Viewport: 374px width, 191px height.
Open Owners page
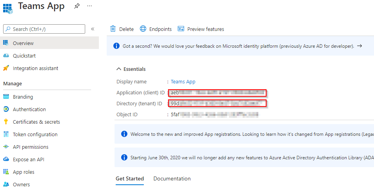click(x=21, y=185)
